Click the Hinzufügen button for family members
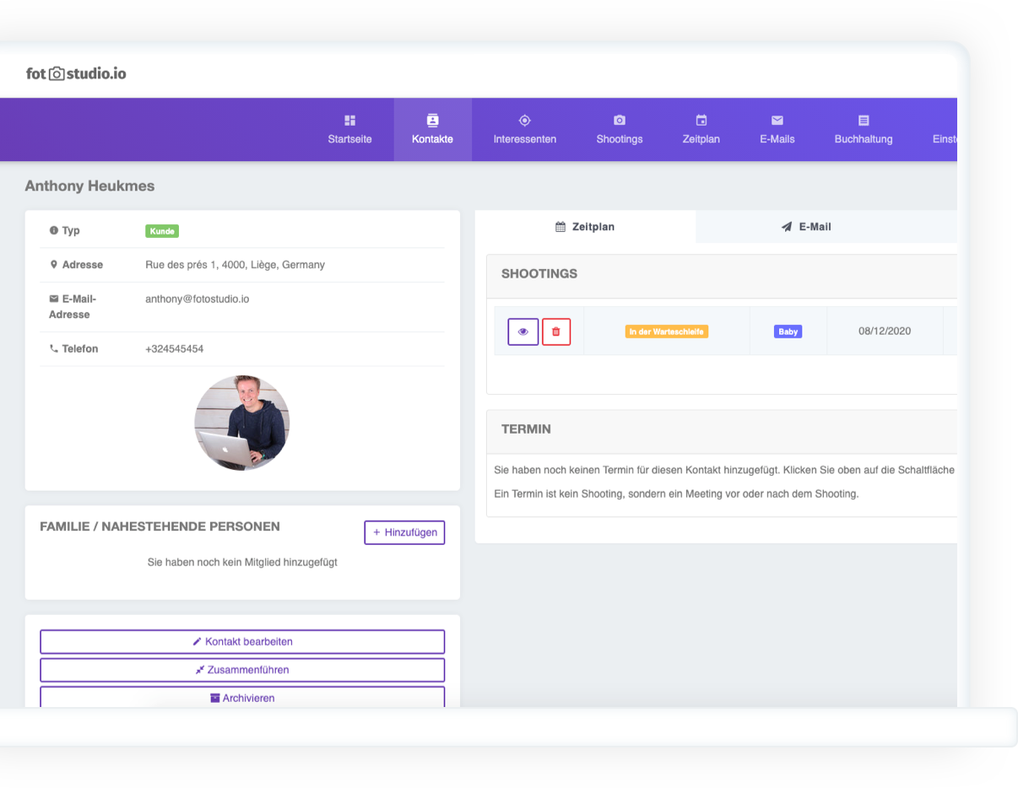Image resolution: width=1018 pixels, height=788 pixels. (x=404, y=532)
